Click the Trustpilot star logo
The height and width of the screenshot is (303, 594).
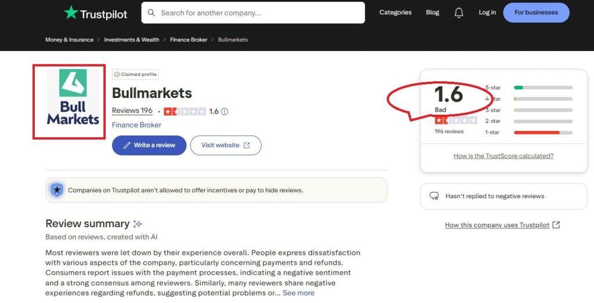(71, 12)
